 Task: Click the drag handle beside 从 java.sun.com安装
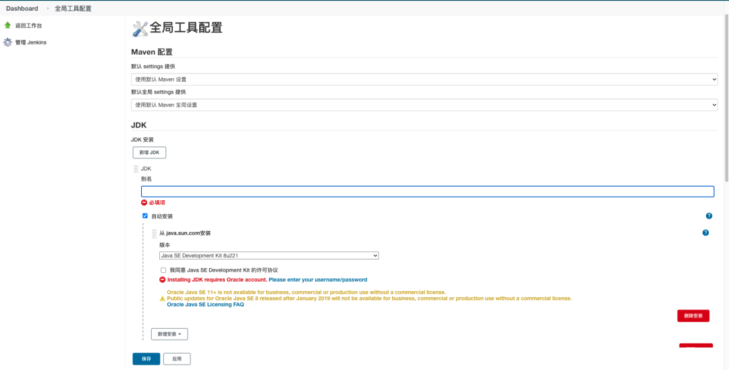click(x=155, y=233)
